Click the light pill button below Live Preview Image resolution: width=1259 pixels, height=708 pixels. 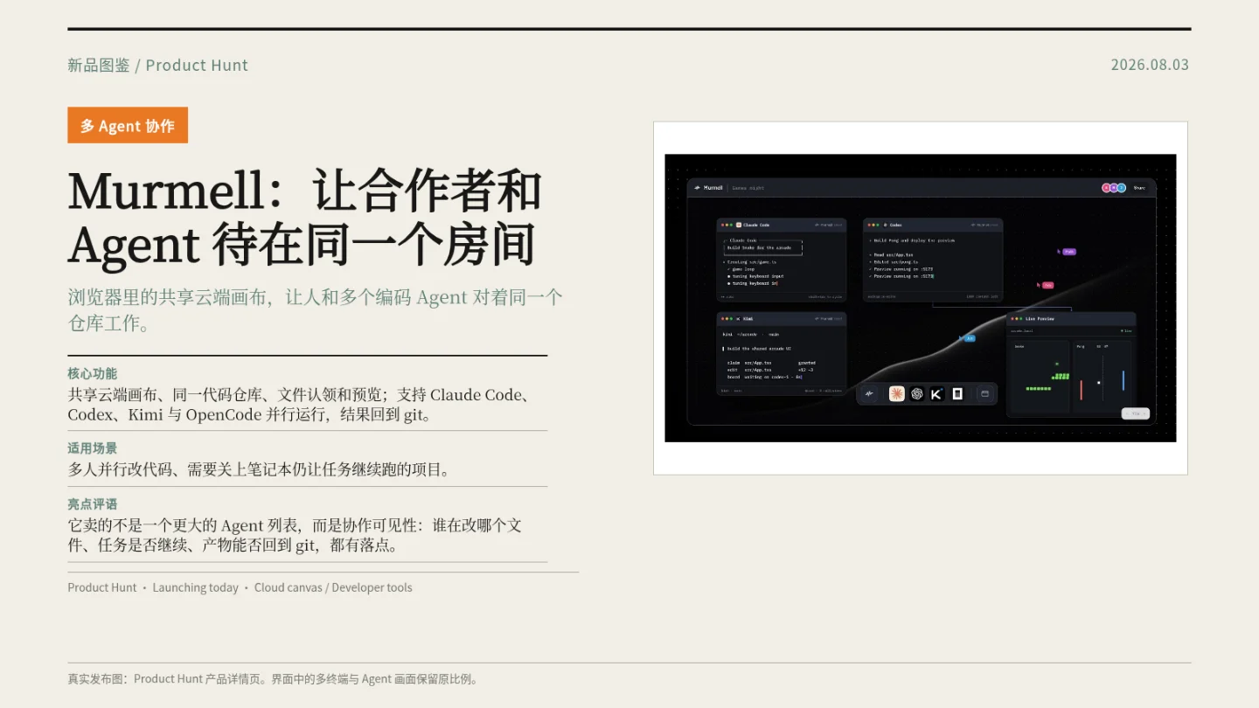1135,413
